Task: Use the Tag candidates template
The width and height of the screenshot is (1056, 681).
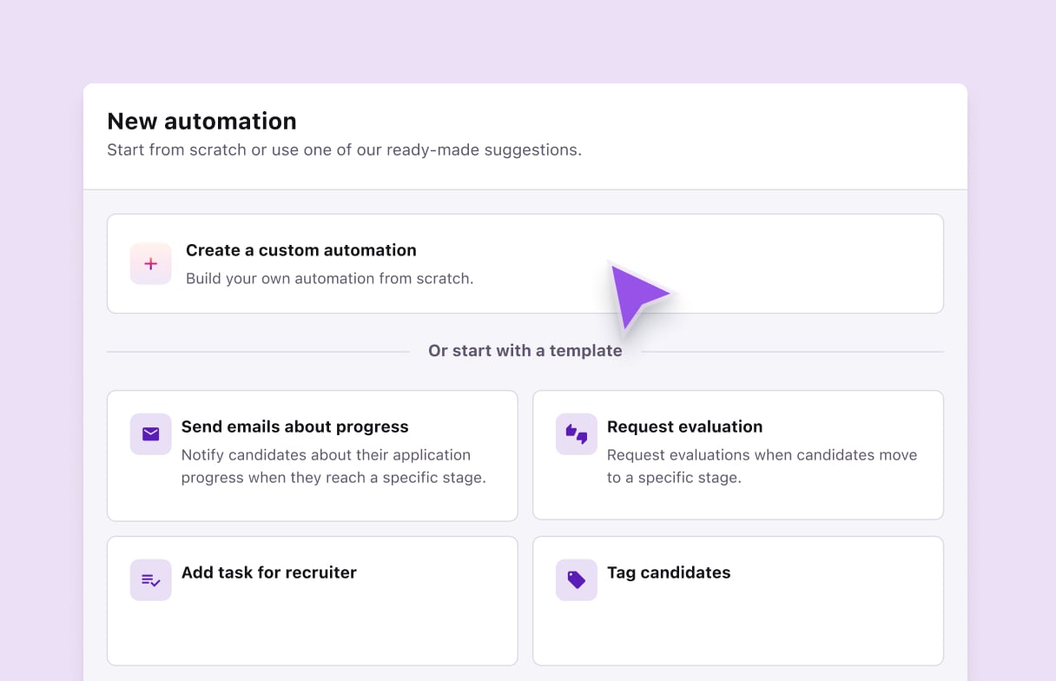Action: pos(737,600)
